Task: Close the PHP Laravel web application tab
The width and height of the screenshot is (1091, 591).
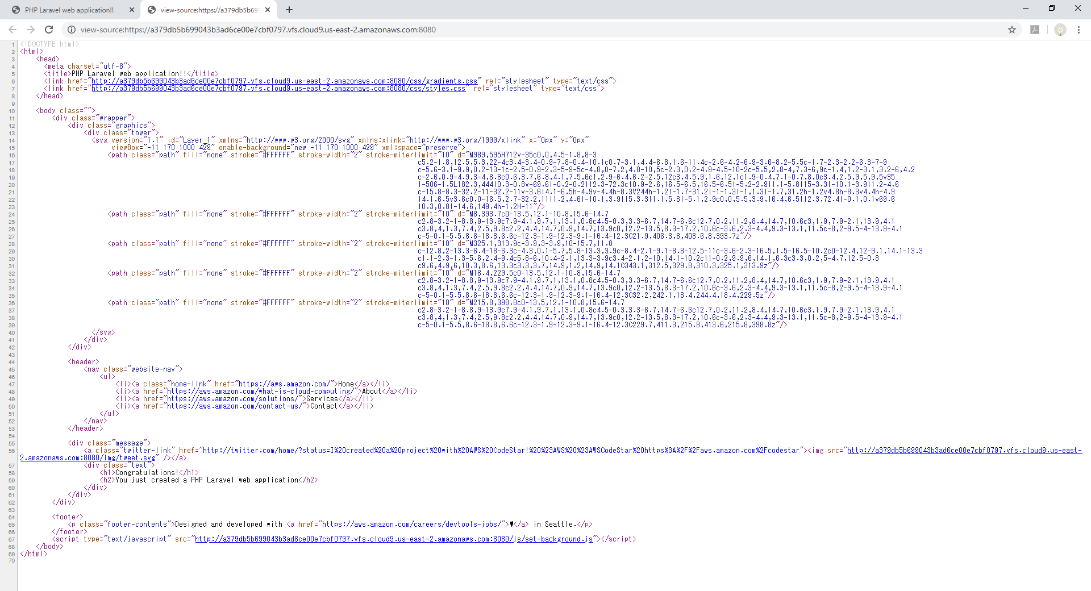Action: click(132, 10)
